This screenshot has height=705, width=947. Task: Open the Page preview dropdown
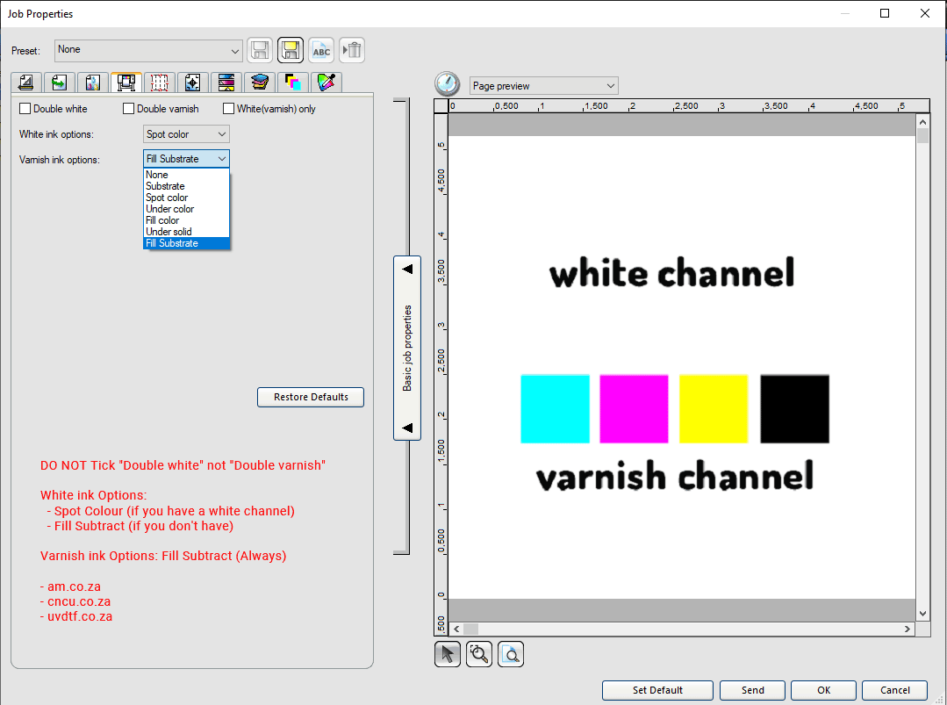coord(544,86)
